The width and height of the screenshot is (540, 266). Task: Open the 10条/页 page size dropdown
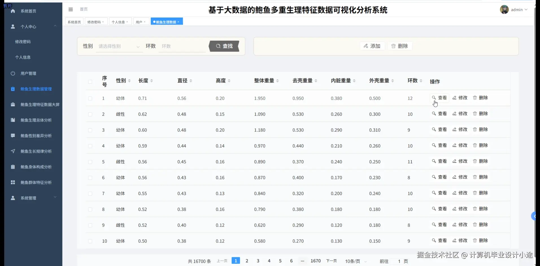[356, 261]
